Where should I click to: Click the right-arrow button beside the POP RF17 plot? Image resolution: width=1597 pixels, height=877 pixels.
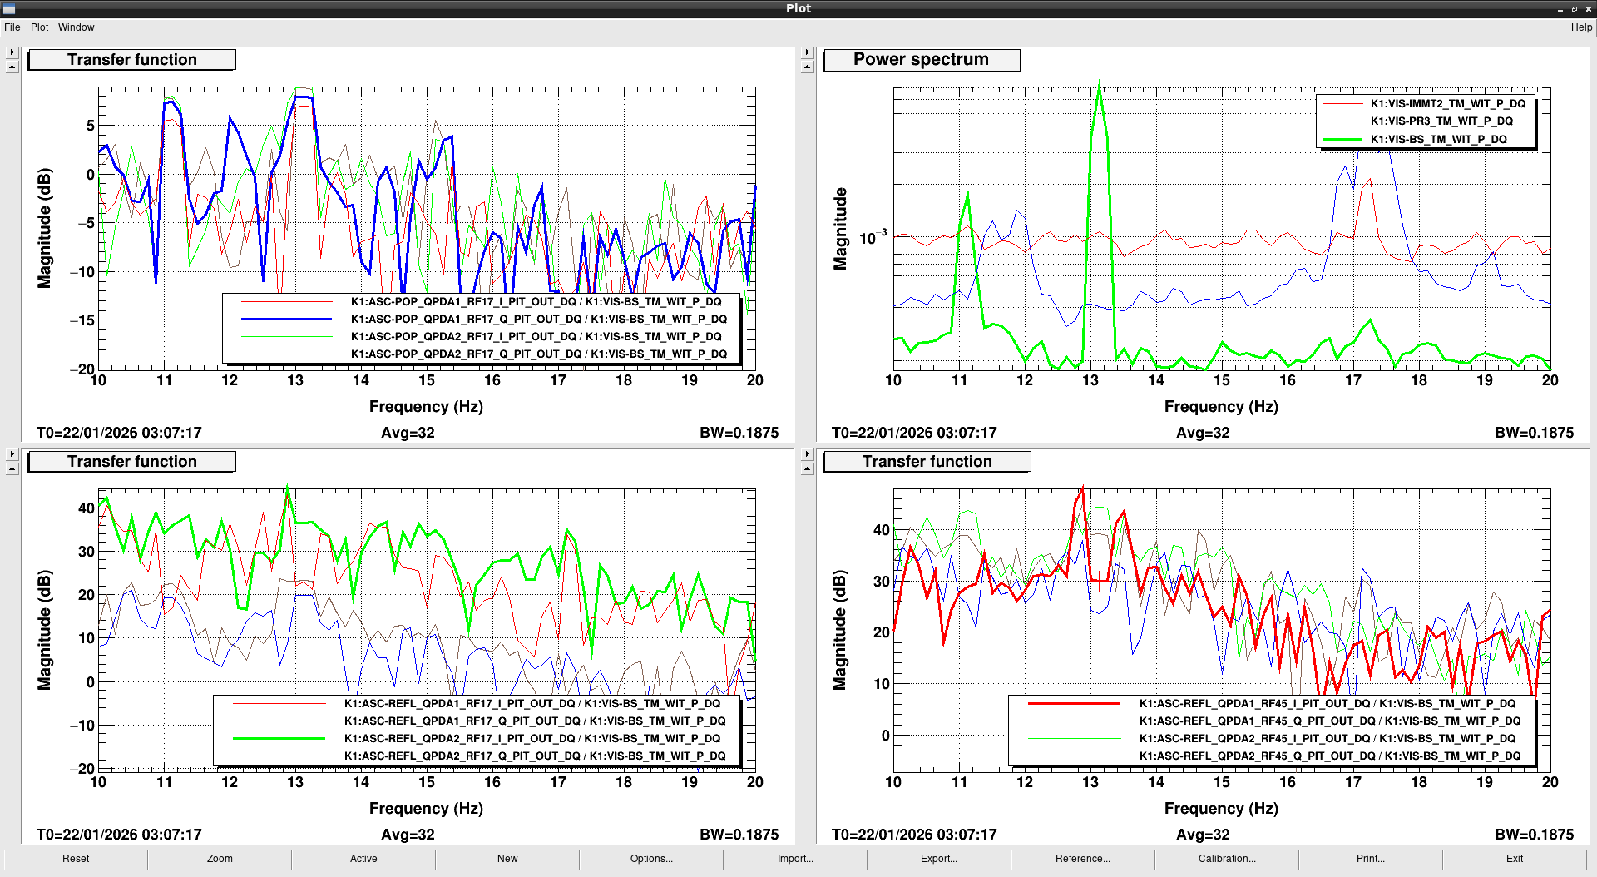click(12, 52)
